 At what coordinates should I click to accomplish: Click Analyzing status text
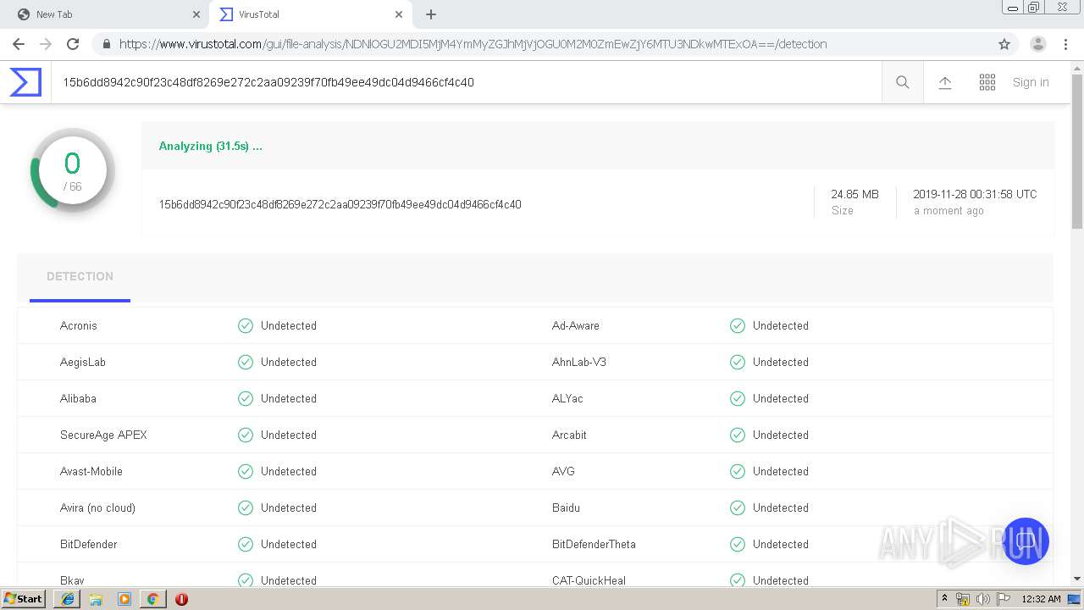tap(211, 146)
